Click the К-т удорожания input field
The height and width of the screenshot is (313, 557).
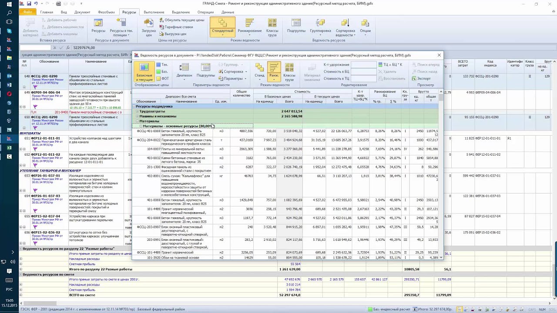point(364,65)
